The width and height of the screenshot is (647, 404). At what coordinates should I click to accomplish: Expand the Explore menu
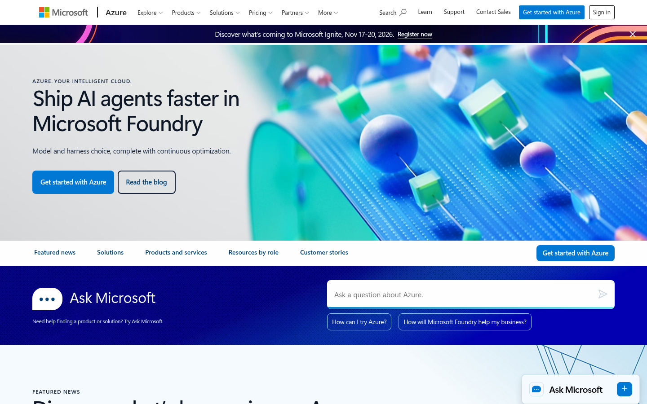pyautogui.click(x=150, y=13)
